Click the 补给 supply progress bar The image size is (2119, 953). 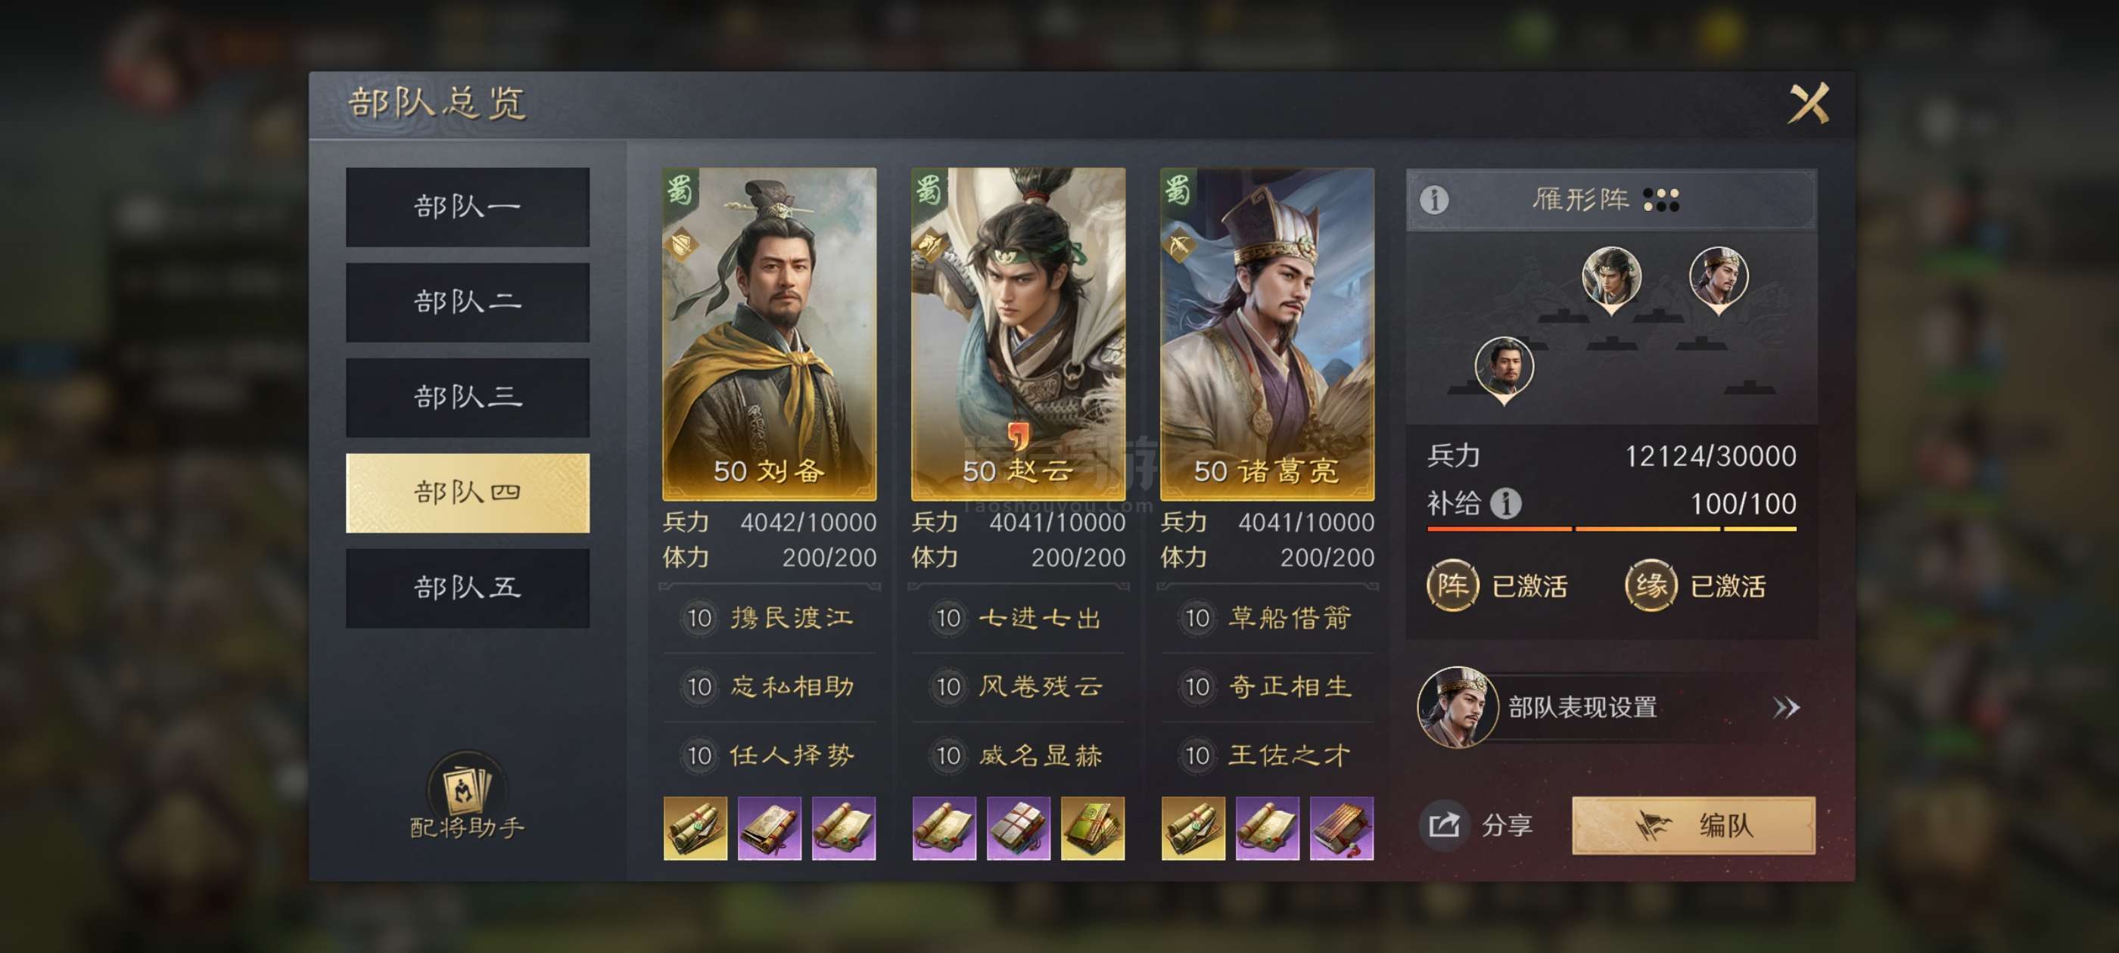tap(1610, 529)
